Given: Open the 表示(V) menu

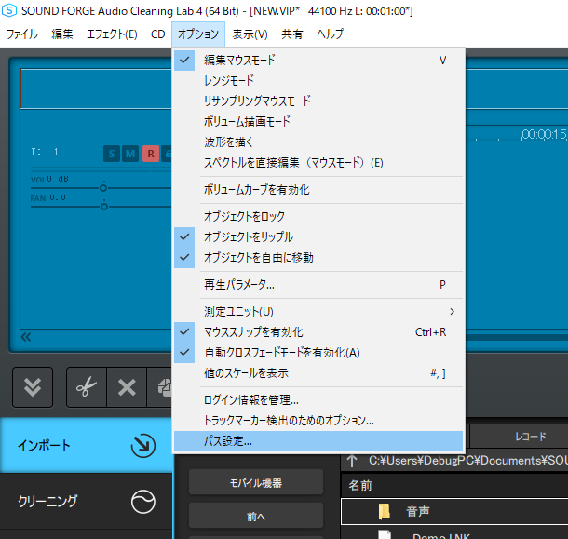Looking at the screenshot, I should (x=250, y=34).
